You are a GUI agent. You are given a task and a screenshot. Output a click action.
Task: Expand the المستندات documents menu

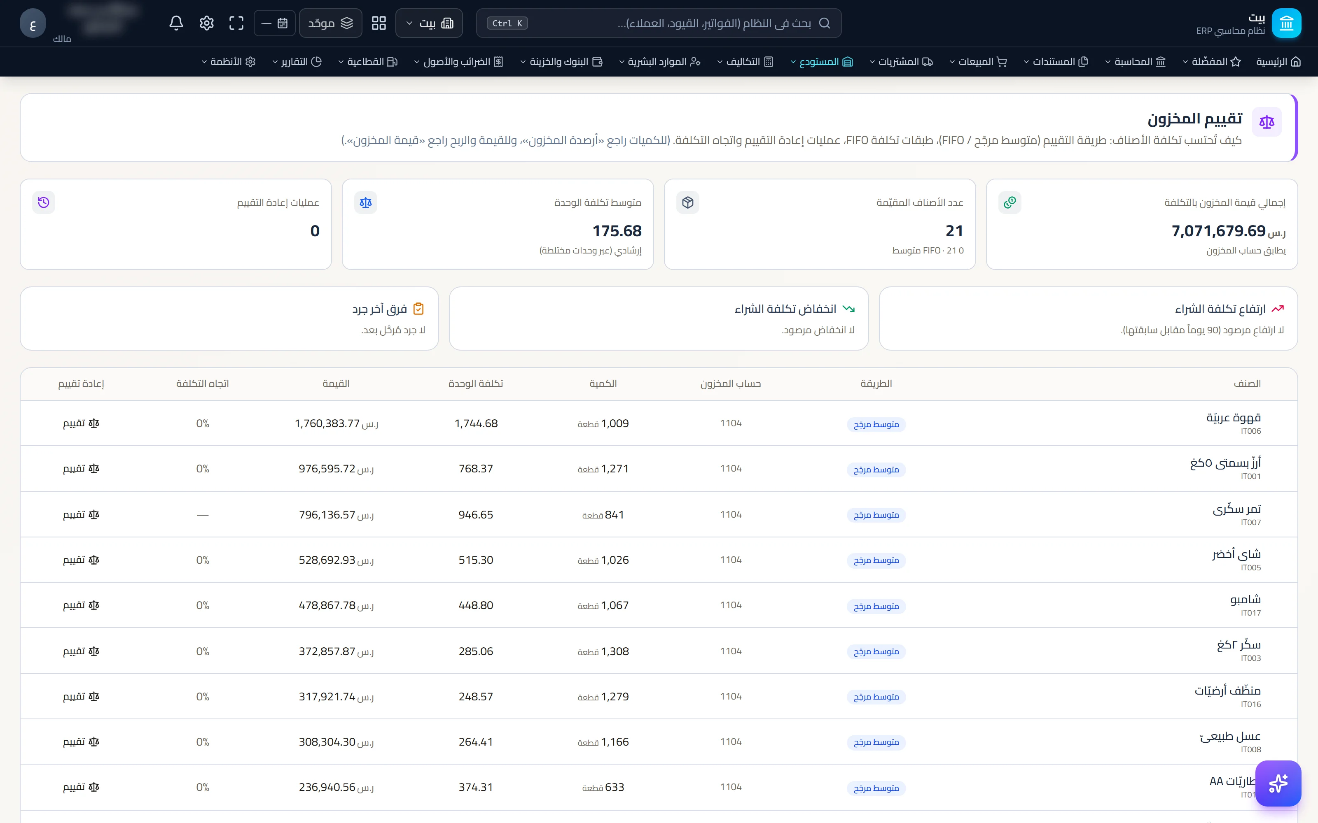1056,61
